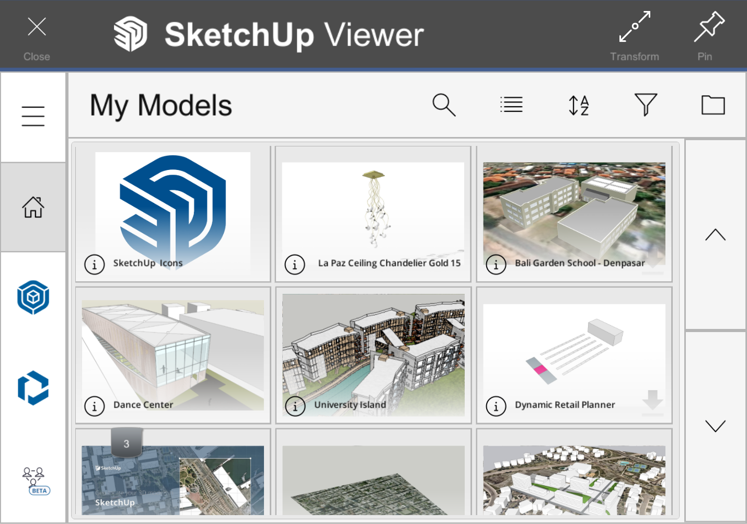Open the Trimble Connect sidebar icon
Screen dimensions: 747x524
[33, 388]
